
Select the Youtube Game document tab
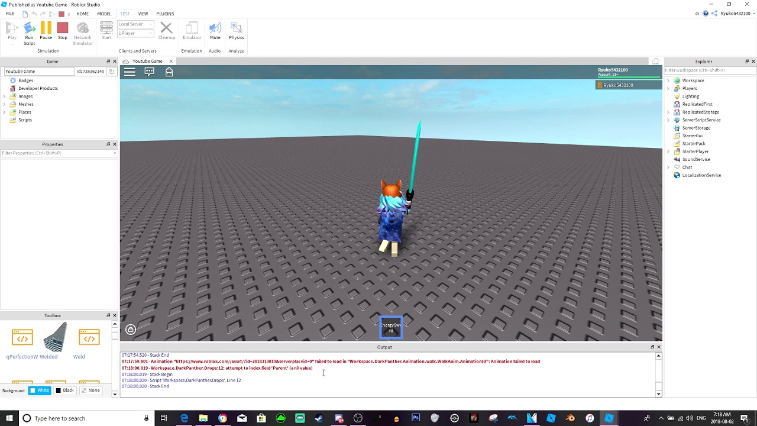coord(147,62)
